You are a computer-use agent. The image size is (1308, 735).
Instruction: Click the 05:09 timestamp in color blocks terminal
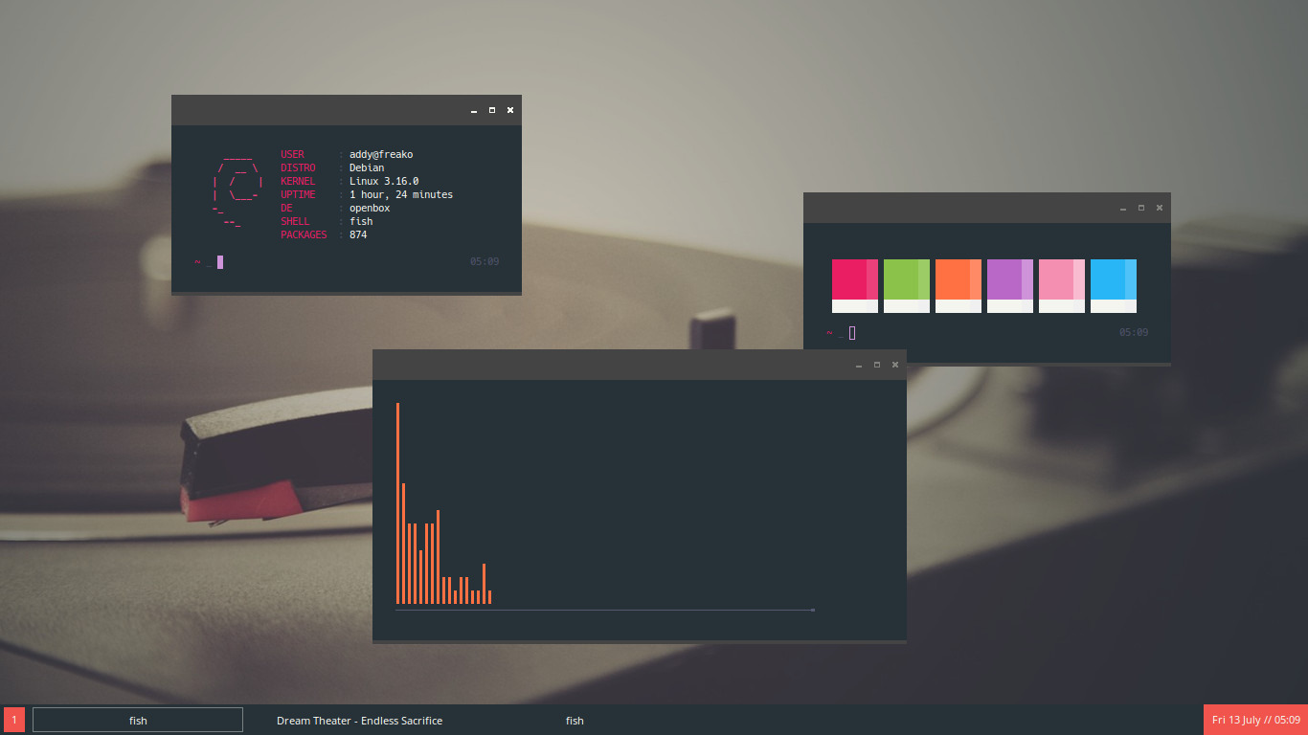[x=1134, y=332]
